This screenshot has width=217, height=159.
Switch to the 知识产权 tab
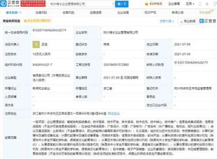(150, 13)
